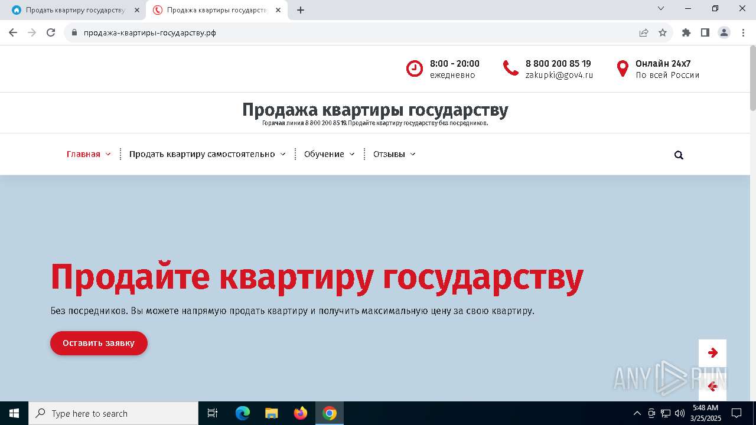
Task: Expand the 'Отзывы' dropdown chevron
Action: 413,154
